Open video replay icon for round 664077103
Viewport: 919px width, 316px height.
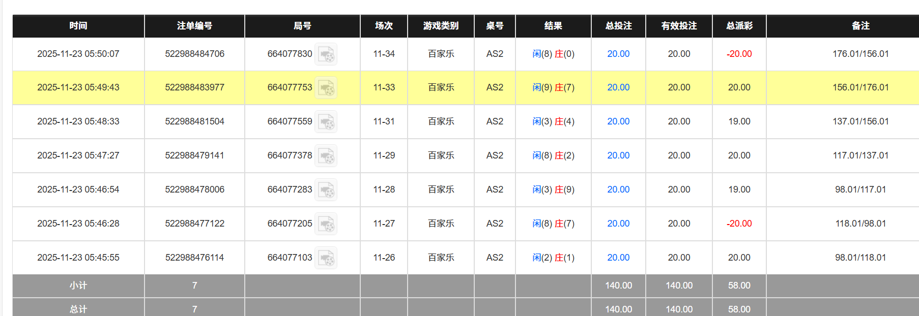point(326,258)
